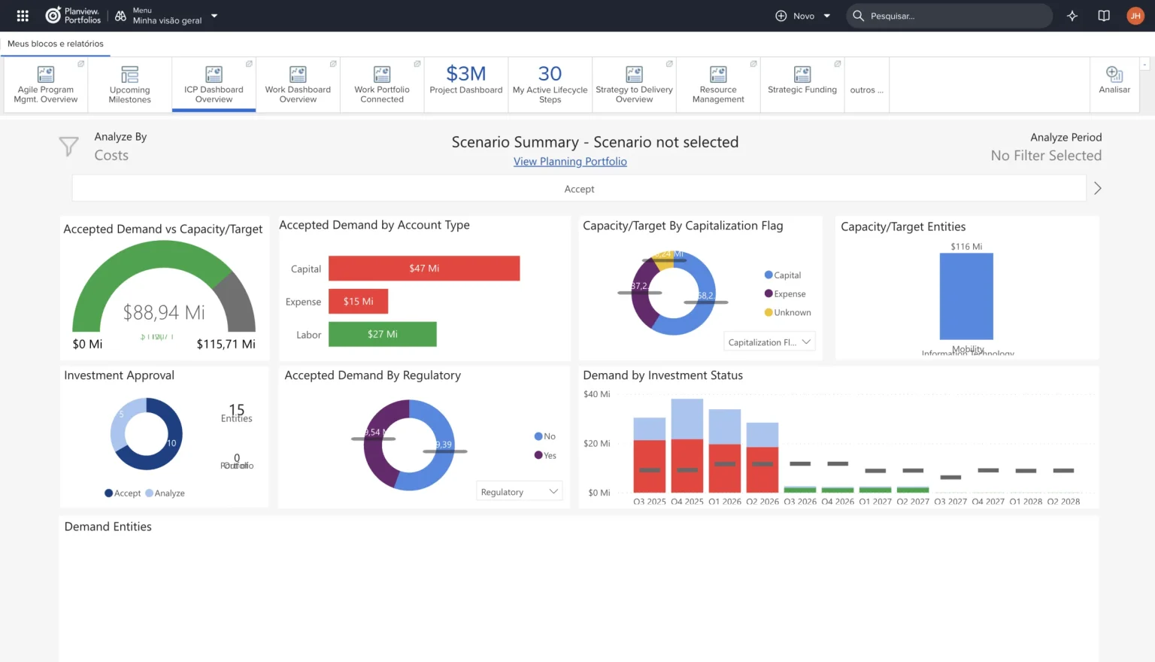1155x662 pixels.
Task: Open the Analyze By filter funnel icon
Action: click(x=68, y=146)
